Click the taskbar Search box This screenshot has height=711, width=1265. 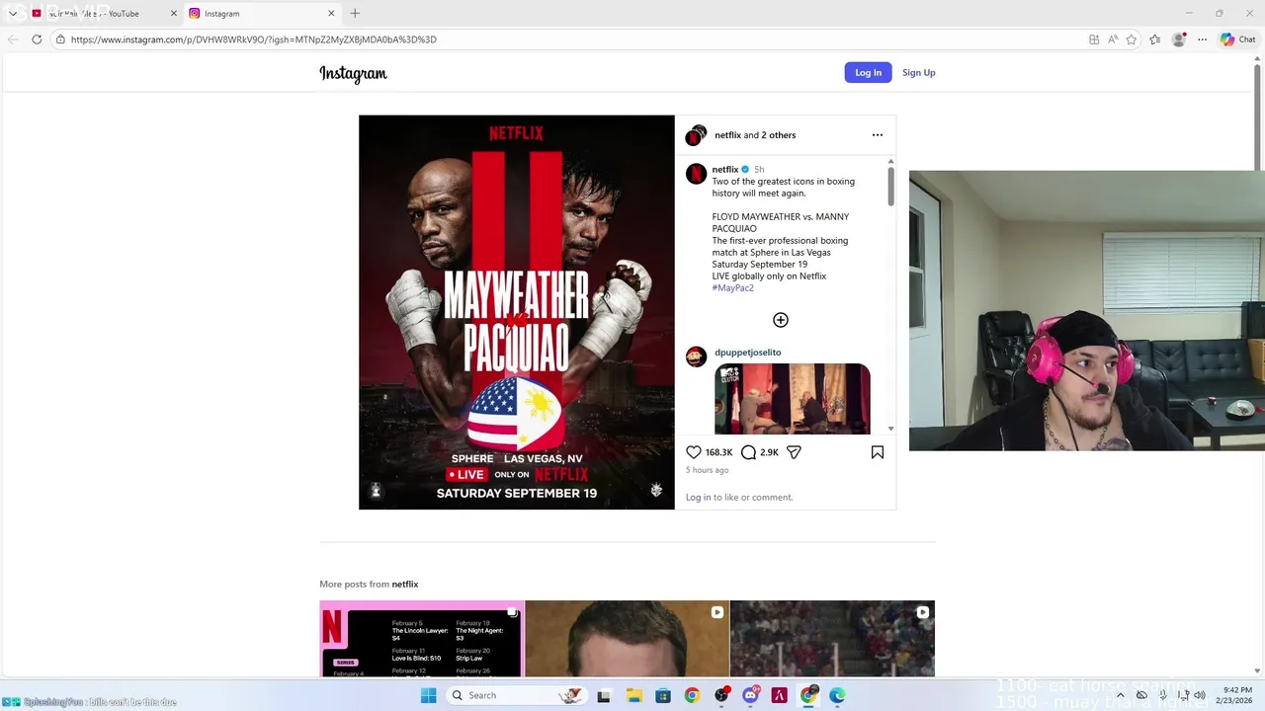coord(515,695)
